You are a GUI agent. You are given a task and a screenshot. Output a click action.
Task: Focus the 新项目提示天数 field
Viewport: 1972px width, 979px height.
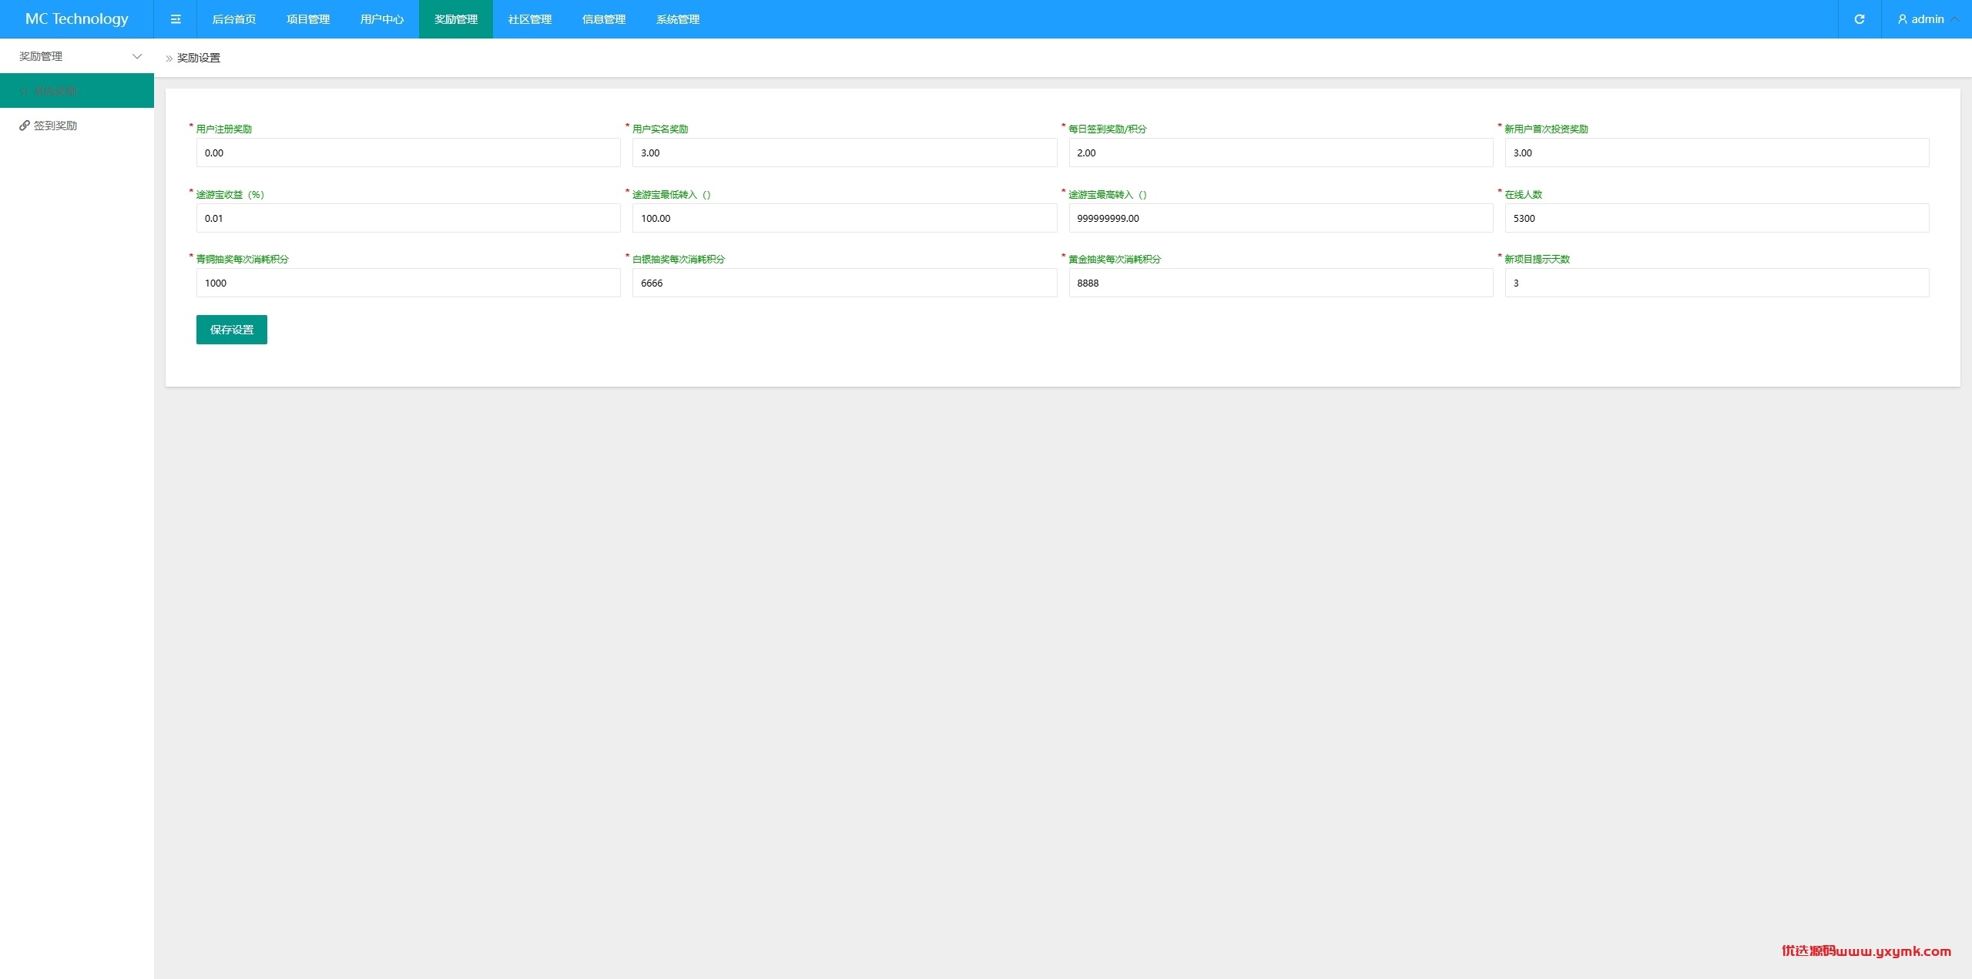[x=1717, y=283]
